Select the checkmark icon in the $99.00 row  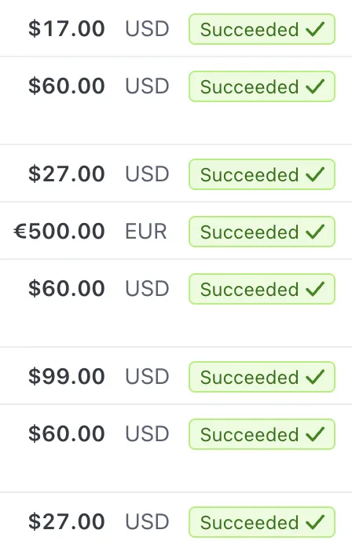tap(315, 377)
